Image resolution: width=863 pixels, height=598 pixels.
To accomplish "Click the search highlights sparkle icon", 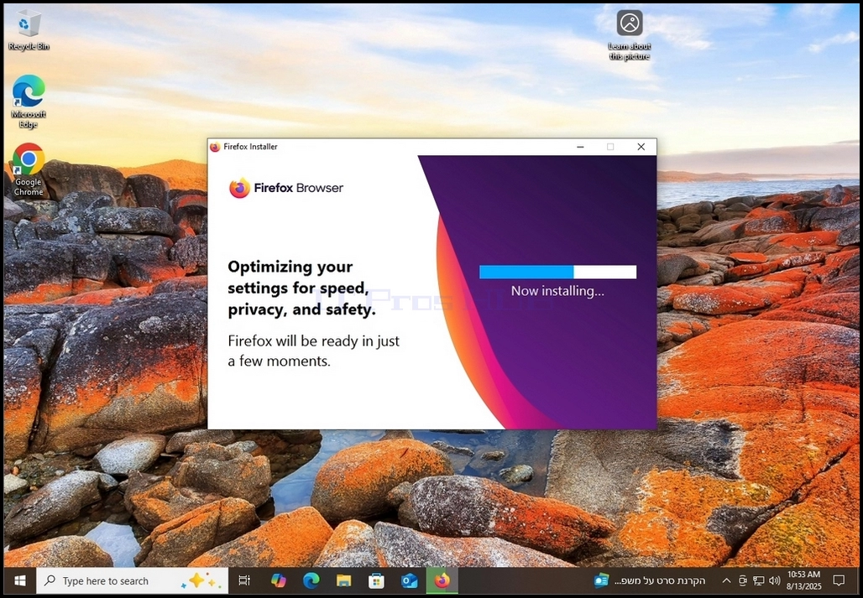I will tap(201, 580).
